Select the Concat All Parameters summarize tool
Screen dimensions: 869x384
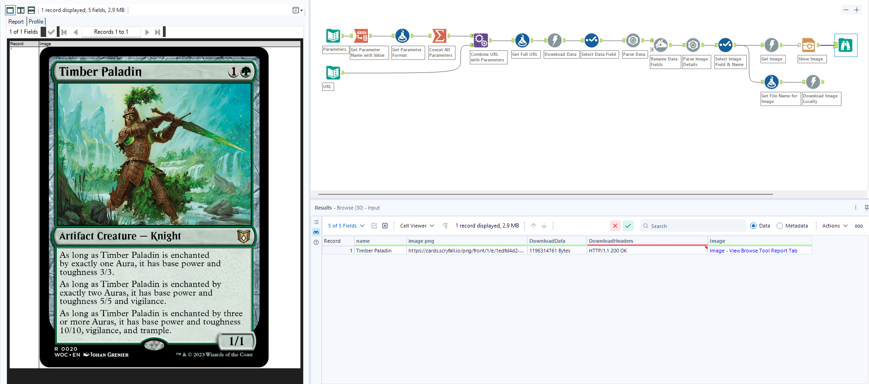439,36
